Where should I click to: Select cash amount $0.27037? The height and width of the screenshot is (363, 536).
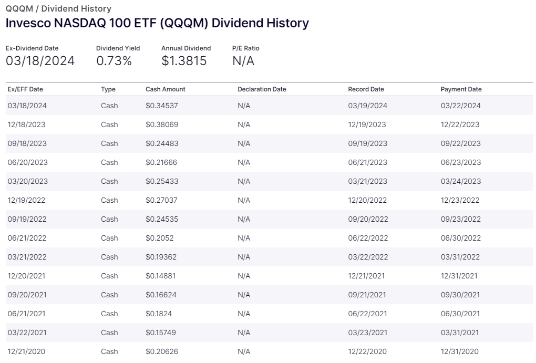tap(161, 200)
